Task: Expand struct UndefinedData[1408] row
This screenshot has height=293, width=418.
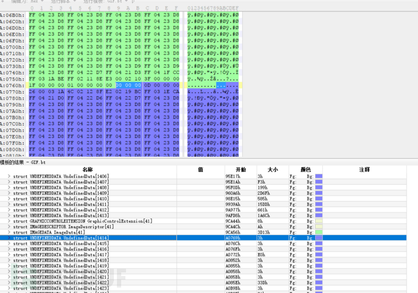Action: pos(9,187)
